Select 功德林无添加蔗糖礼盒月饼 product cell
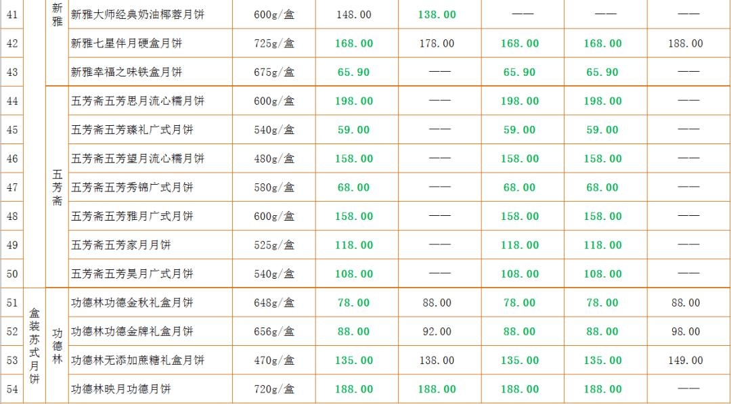This screenshot has width=731, height=404. [x=137, y=361]
